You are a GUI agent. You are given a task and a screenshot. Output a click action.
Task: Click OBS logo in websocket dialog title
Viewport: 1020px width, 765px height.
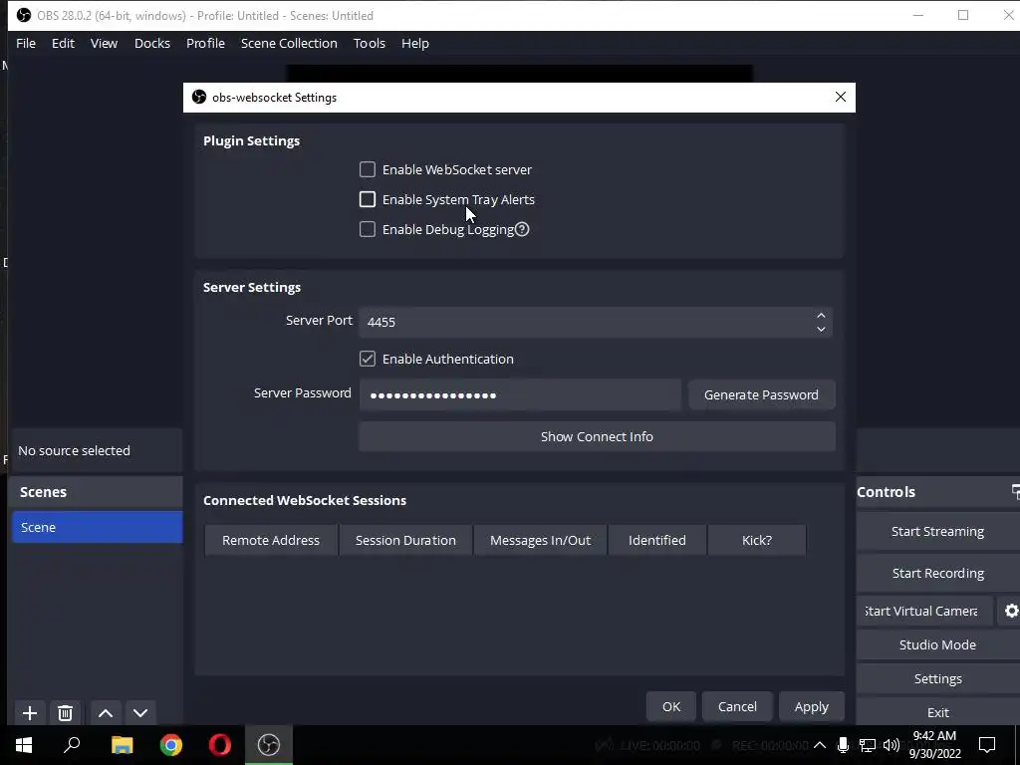(x=199, y=97)
